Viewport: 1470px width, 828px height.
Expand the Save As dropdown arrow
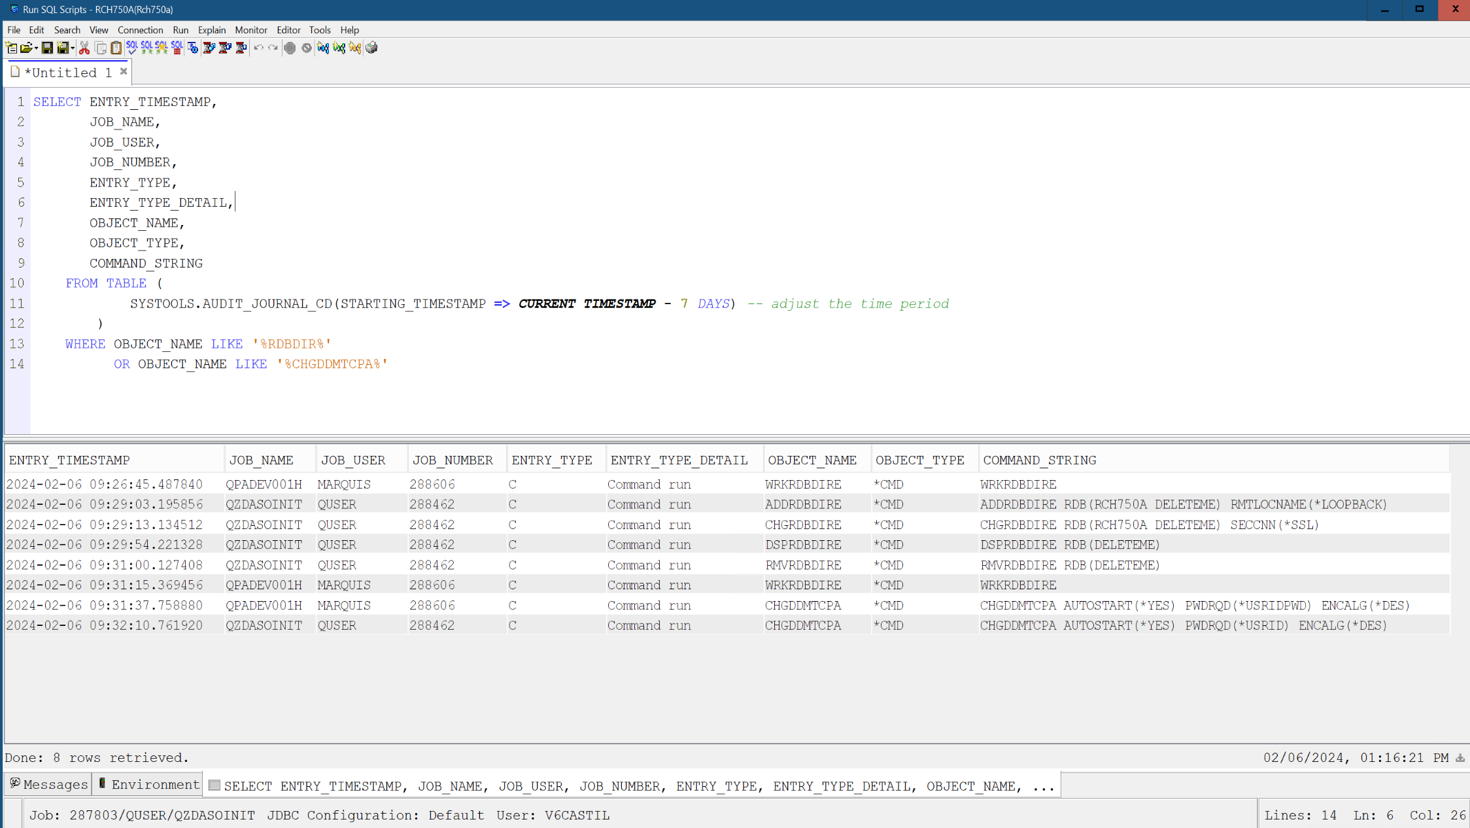(x=73, y=48)
